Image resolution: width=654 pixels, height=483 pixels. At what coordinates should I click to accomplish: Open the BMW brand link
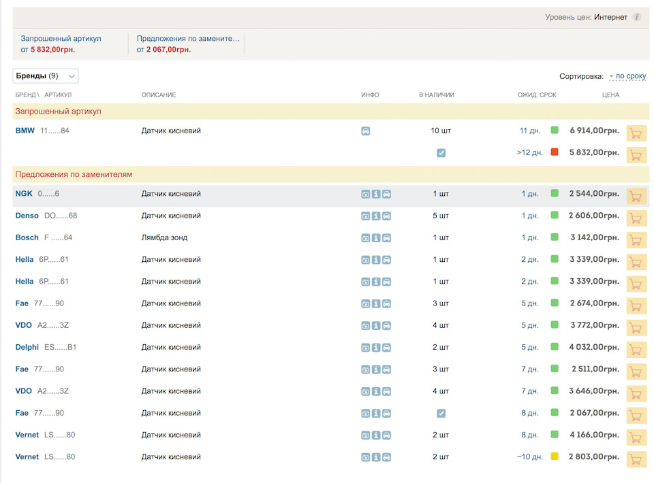25,131
